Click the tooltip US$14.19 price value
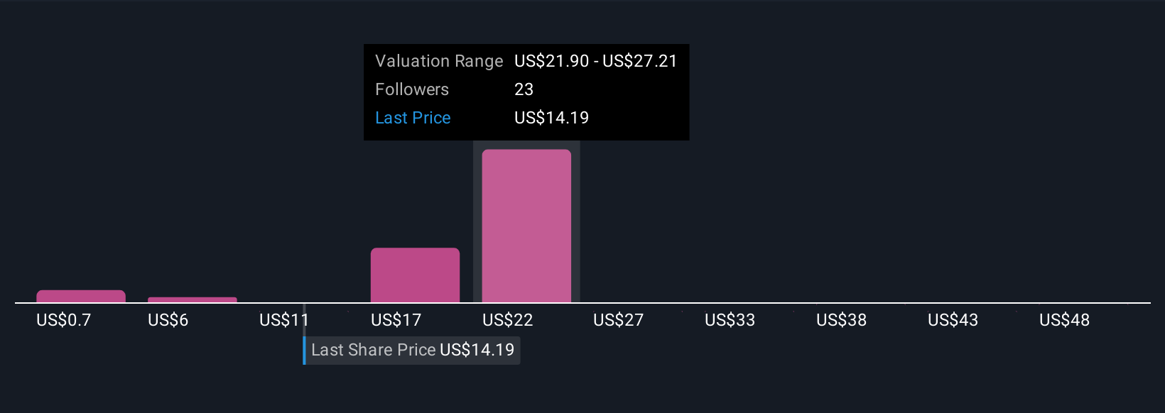 552,118
